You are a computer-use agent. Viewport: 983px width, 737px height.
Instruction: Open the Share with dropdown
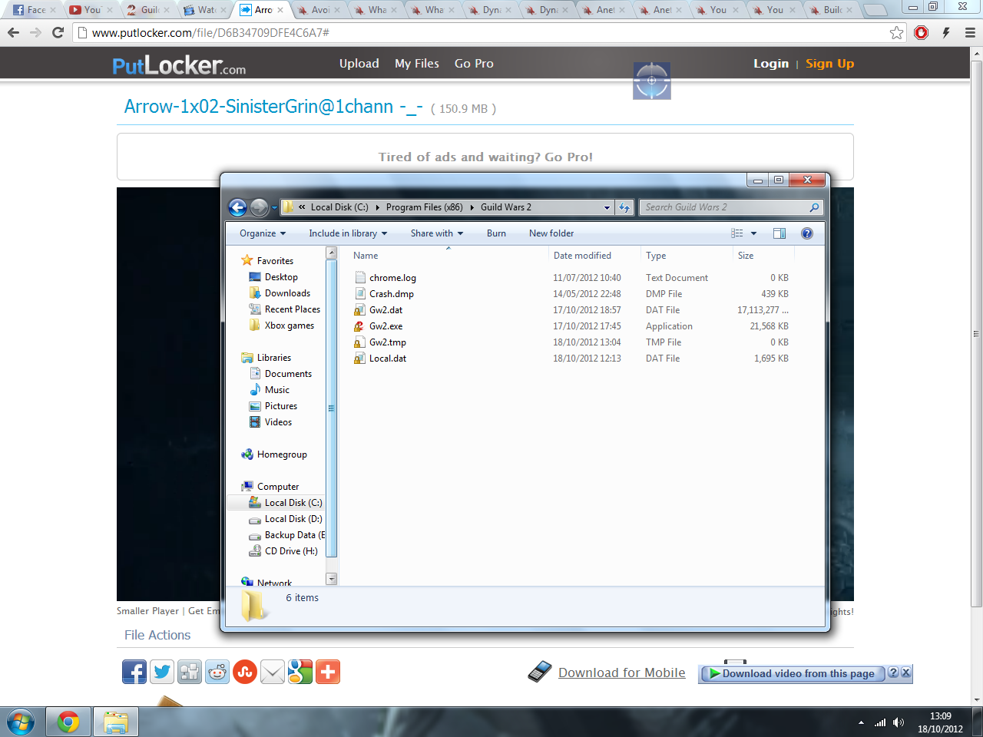(437, 233)
